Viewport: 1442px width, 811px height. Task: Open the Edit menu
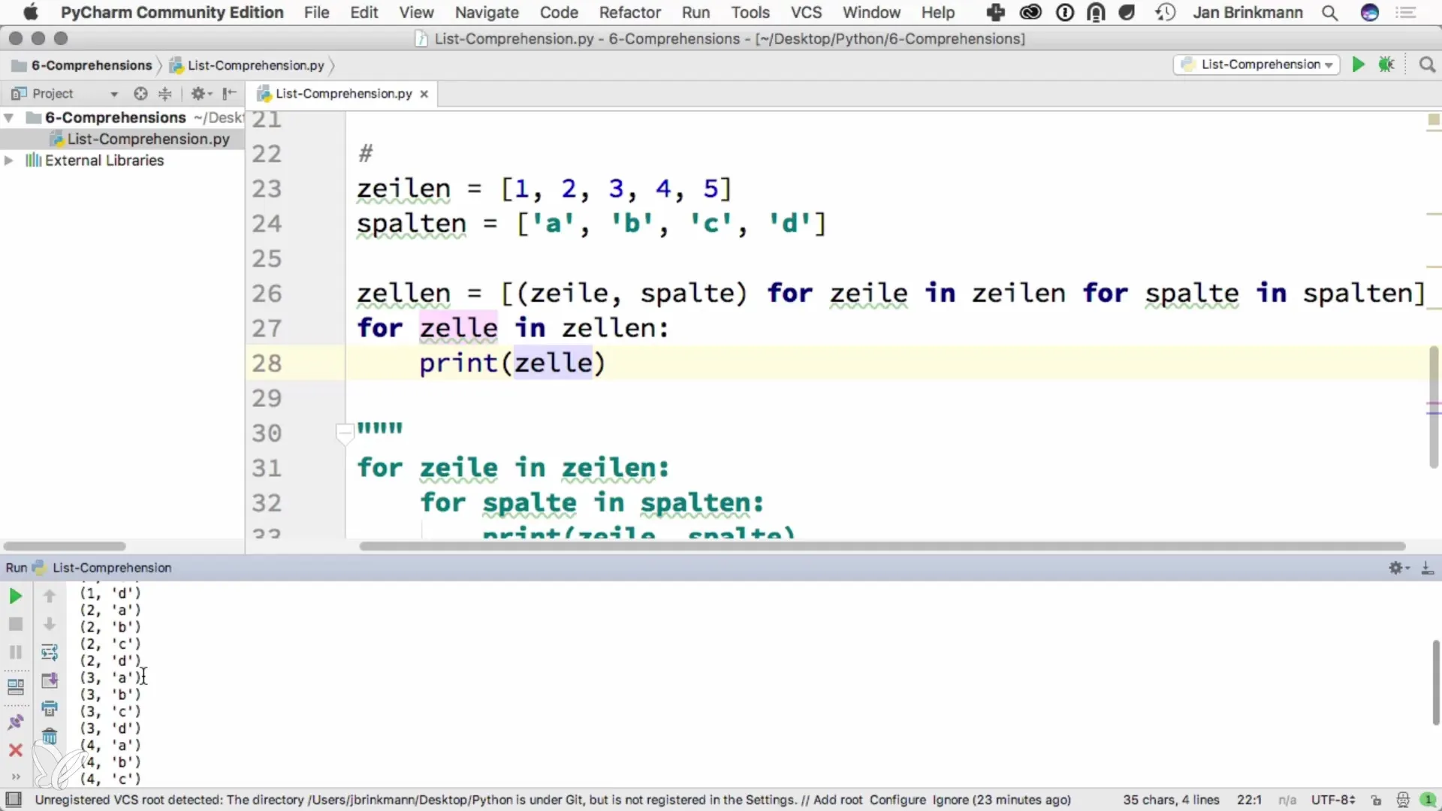364,12
